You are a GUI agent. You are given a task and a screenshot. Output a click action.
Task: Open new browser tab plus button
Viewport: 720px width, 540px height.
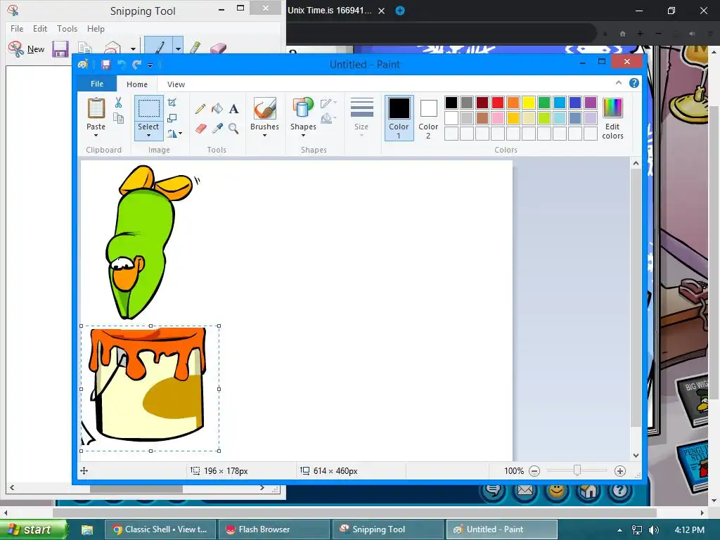click(400, 11)
